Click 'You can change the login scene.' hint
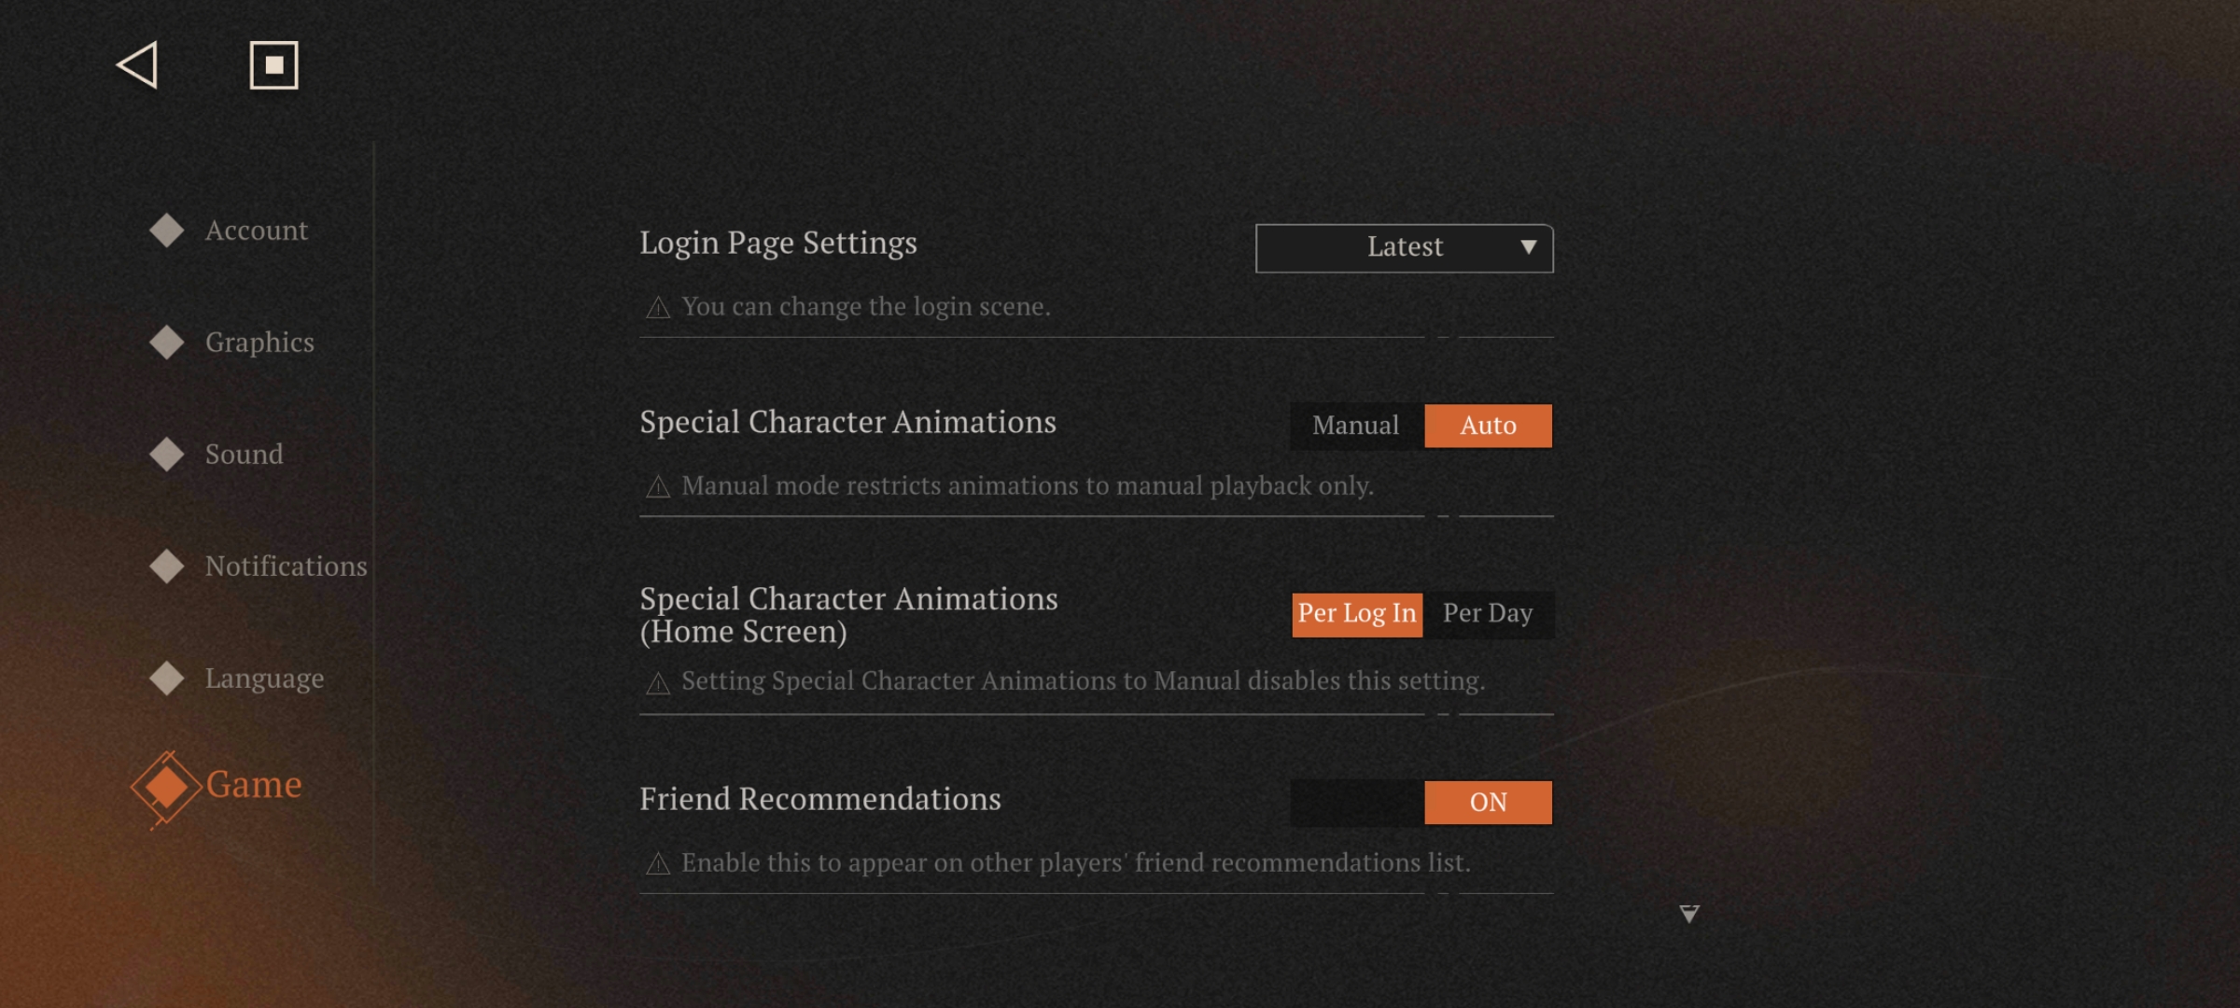2240x1008 pixels. [x=866, y=307]
